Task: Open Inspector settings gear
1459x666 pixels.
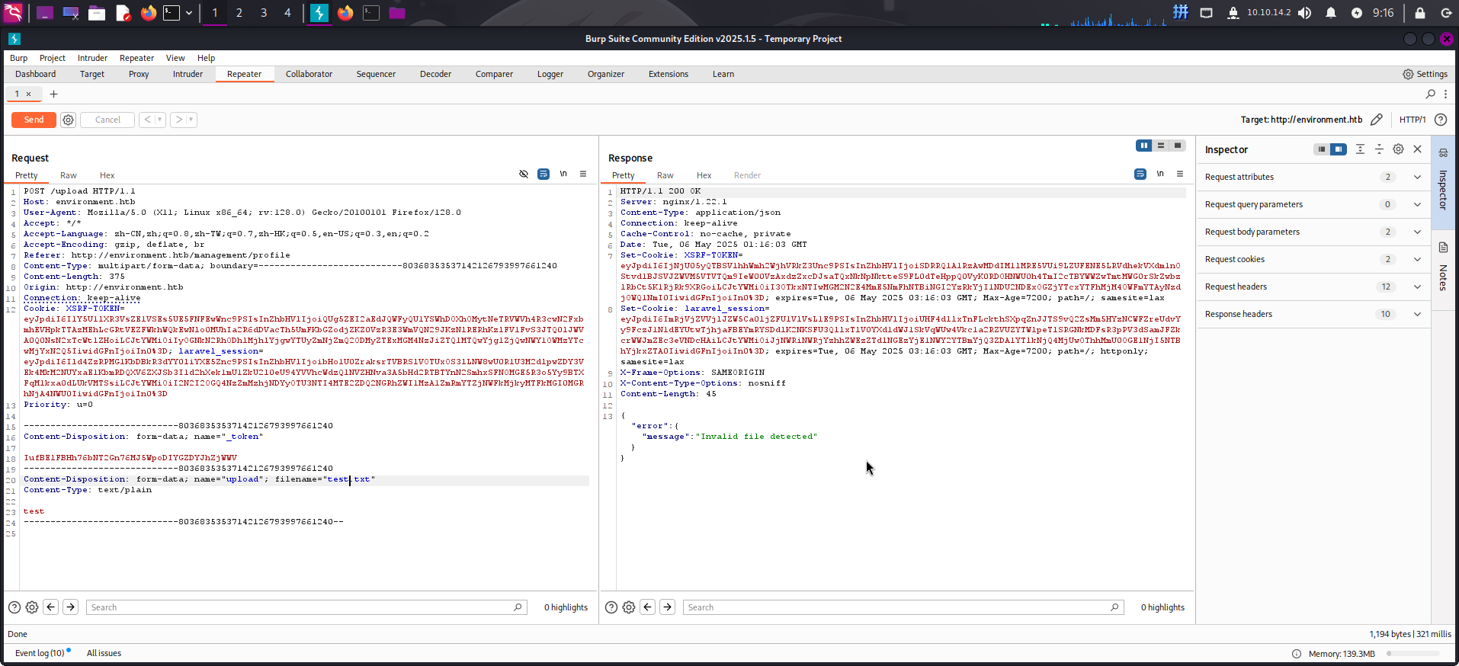Action: (x=1398, y=149)
